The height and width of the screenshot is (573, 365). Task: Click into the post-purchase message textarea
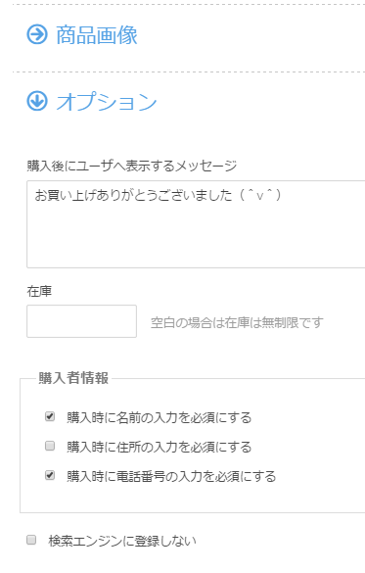[x=196, y=224]
